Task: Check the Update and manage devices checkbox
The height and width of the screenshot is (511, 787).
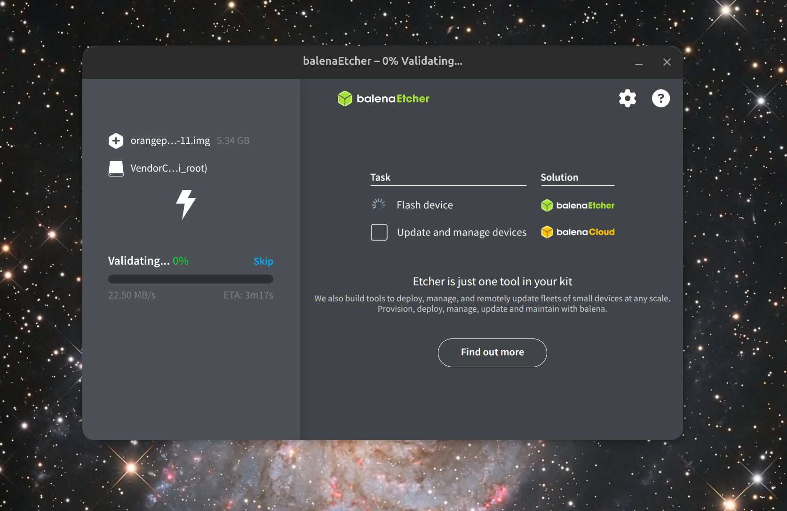Action: 379,232
